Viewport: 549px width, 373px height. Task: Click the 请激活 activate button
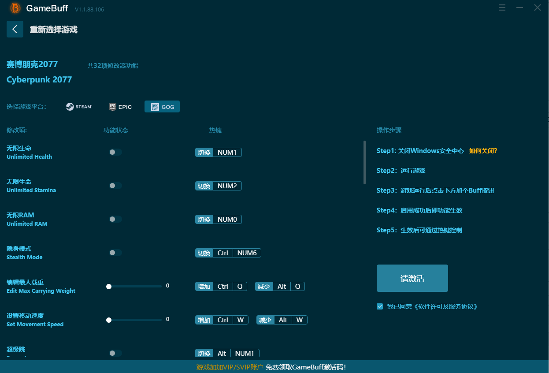(412, 278)
